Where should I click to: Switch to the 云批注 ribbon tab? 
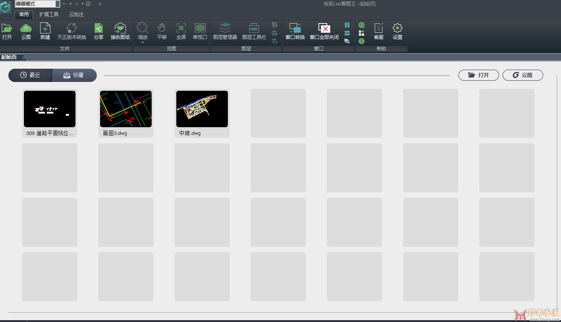point(76,14)
